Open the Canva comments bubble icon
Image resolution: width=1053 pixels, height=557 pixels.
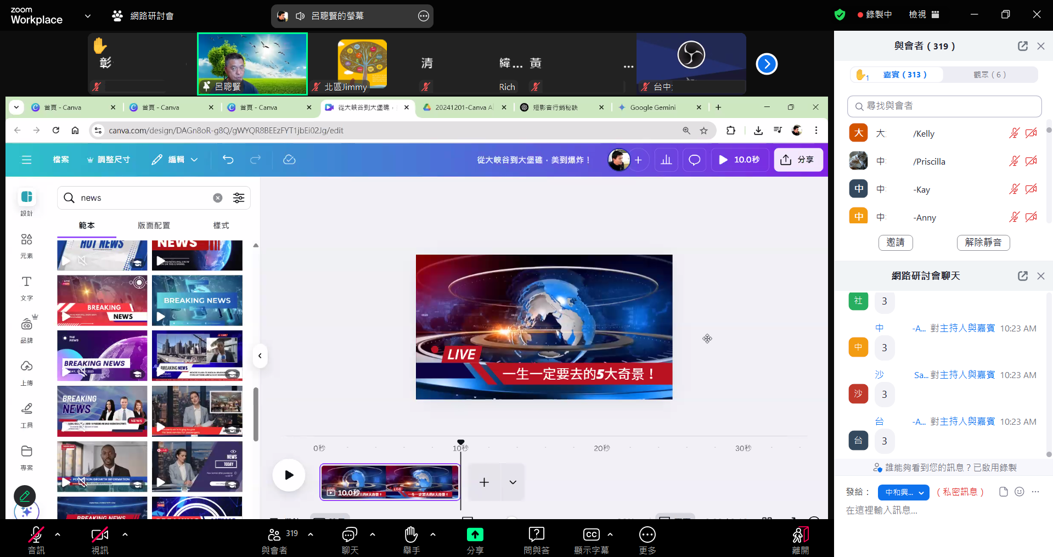click(x=695, y=160)
